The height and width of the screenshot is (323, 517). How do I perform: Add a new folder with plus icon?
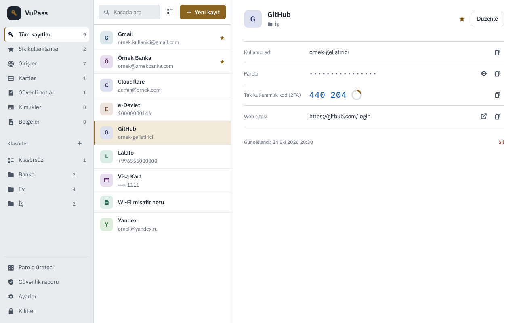pyautogui.click(x=80, y=143)
